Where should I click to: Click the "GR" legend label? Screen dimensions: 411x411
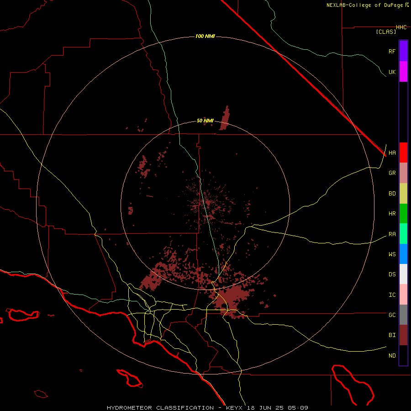(x=392, y=173)
